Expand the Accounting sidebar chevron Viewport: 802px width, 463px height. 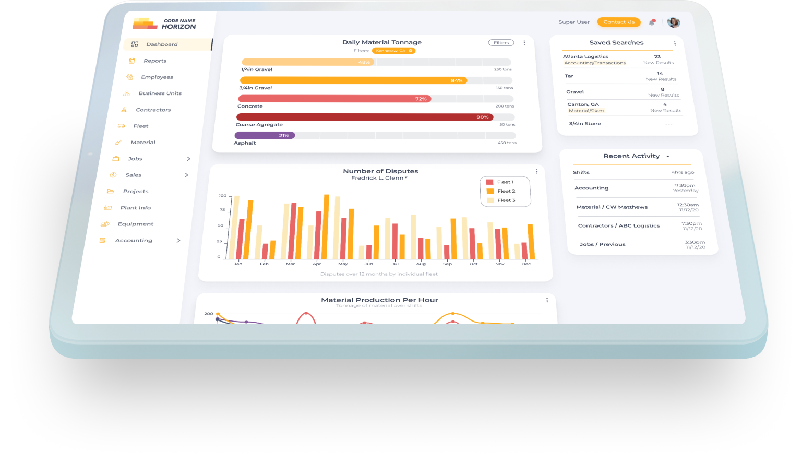click(x=178, y=241)
